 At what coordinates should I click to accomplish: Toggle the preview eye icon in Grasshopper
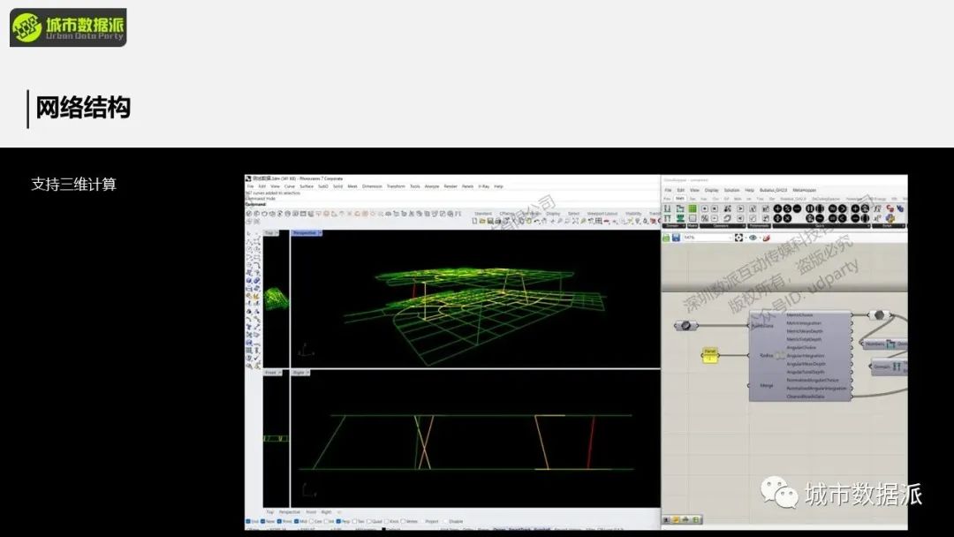753,238
